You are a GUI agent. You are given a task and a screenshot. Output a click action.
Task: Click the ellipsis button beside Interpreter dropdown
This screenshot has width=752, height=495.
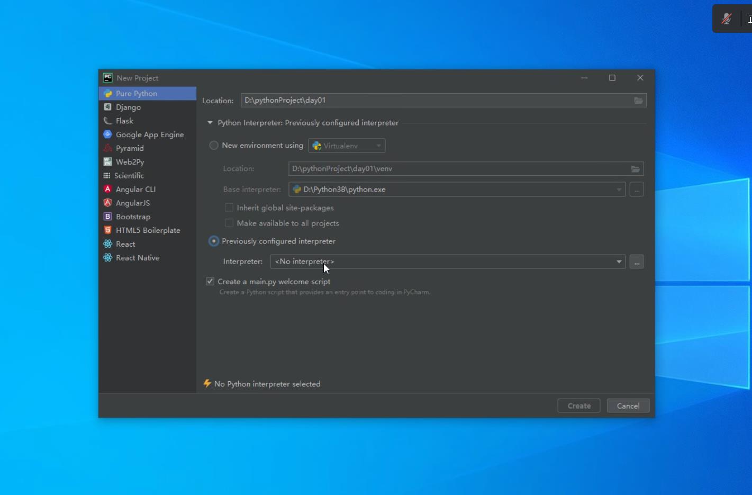(637, 262)
